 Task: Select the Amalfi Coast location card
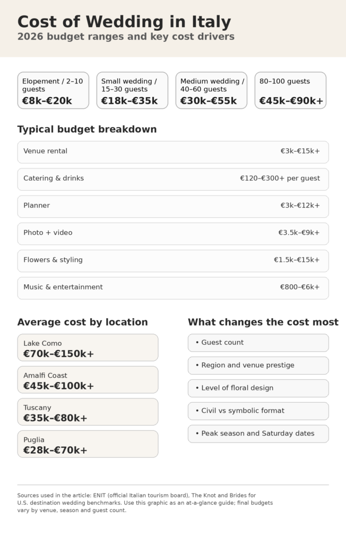pos(88,379)
